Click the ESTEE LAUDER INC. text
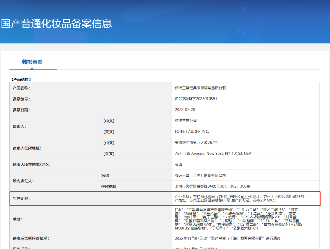This screenshot has width=330, height=249. [192, 131]
